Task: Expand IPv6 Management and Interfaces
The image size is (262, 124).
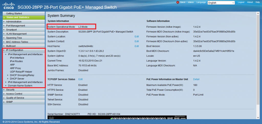Action: point(25,82)
